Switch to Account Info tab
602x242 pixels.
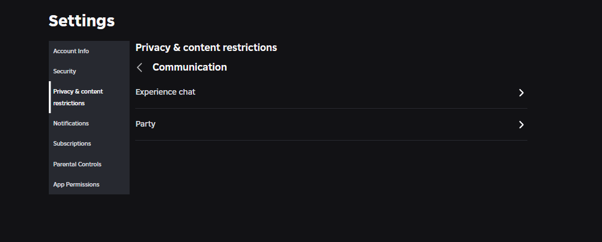[x=71, y=51]
